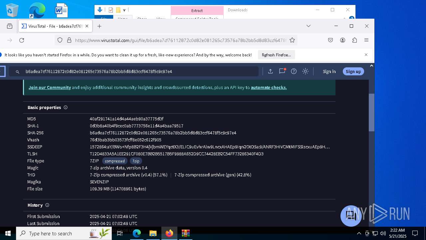Image resolution: width=426 pixels, height=240 pixels.
Task: Open Firefox extensions panel
Action: [354, 40]
